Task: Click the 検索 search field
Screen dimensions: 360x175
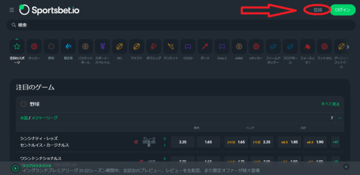Action: 181,25
